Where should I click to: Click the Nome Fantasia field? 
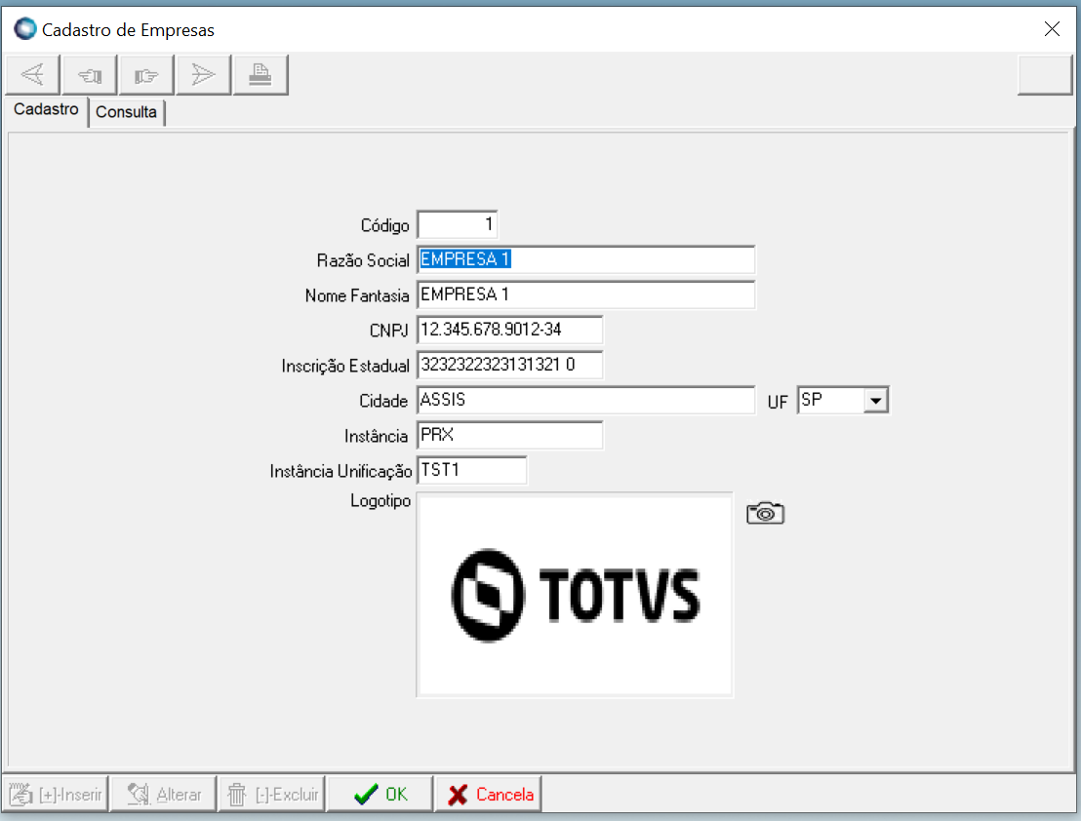(586, 294)
